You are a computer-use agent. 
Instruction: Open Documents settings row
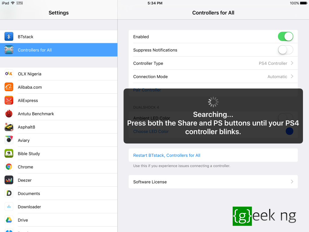pyautogui.click(x=59, y=193)
